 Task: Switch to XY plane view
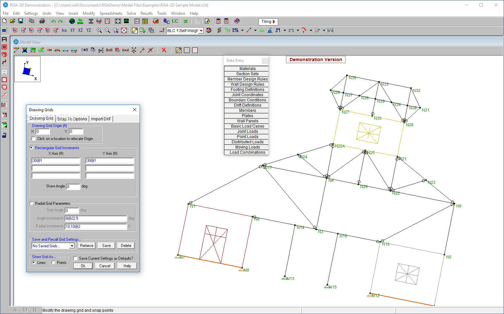point(72,30)
